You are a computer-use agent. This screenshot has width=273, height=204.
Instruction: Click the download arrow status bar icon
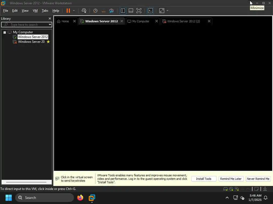point(265,189)
